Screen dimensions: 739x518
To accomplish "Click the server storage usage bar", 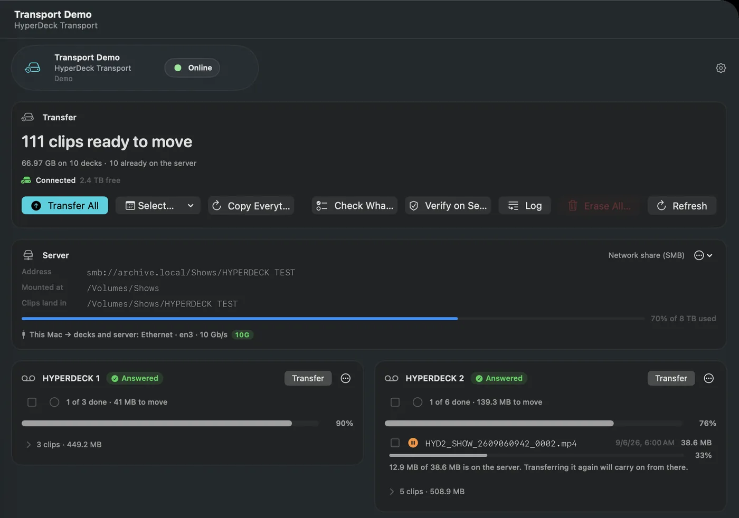I will click(x=333, y=319).
